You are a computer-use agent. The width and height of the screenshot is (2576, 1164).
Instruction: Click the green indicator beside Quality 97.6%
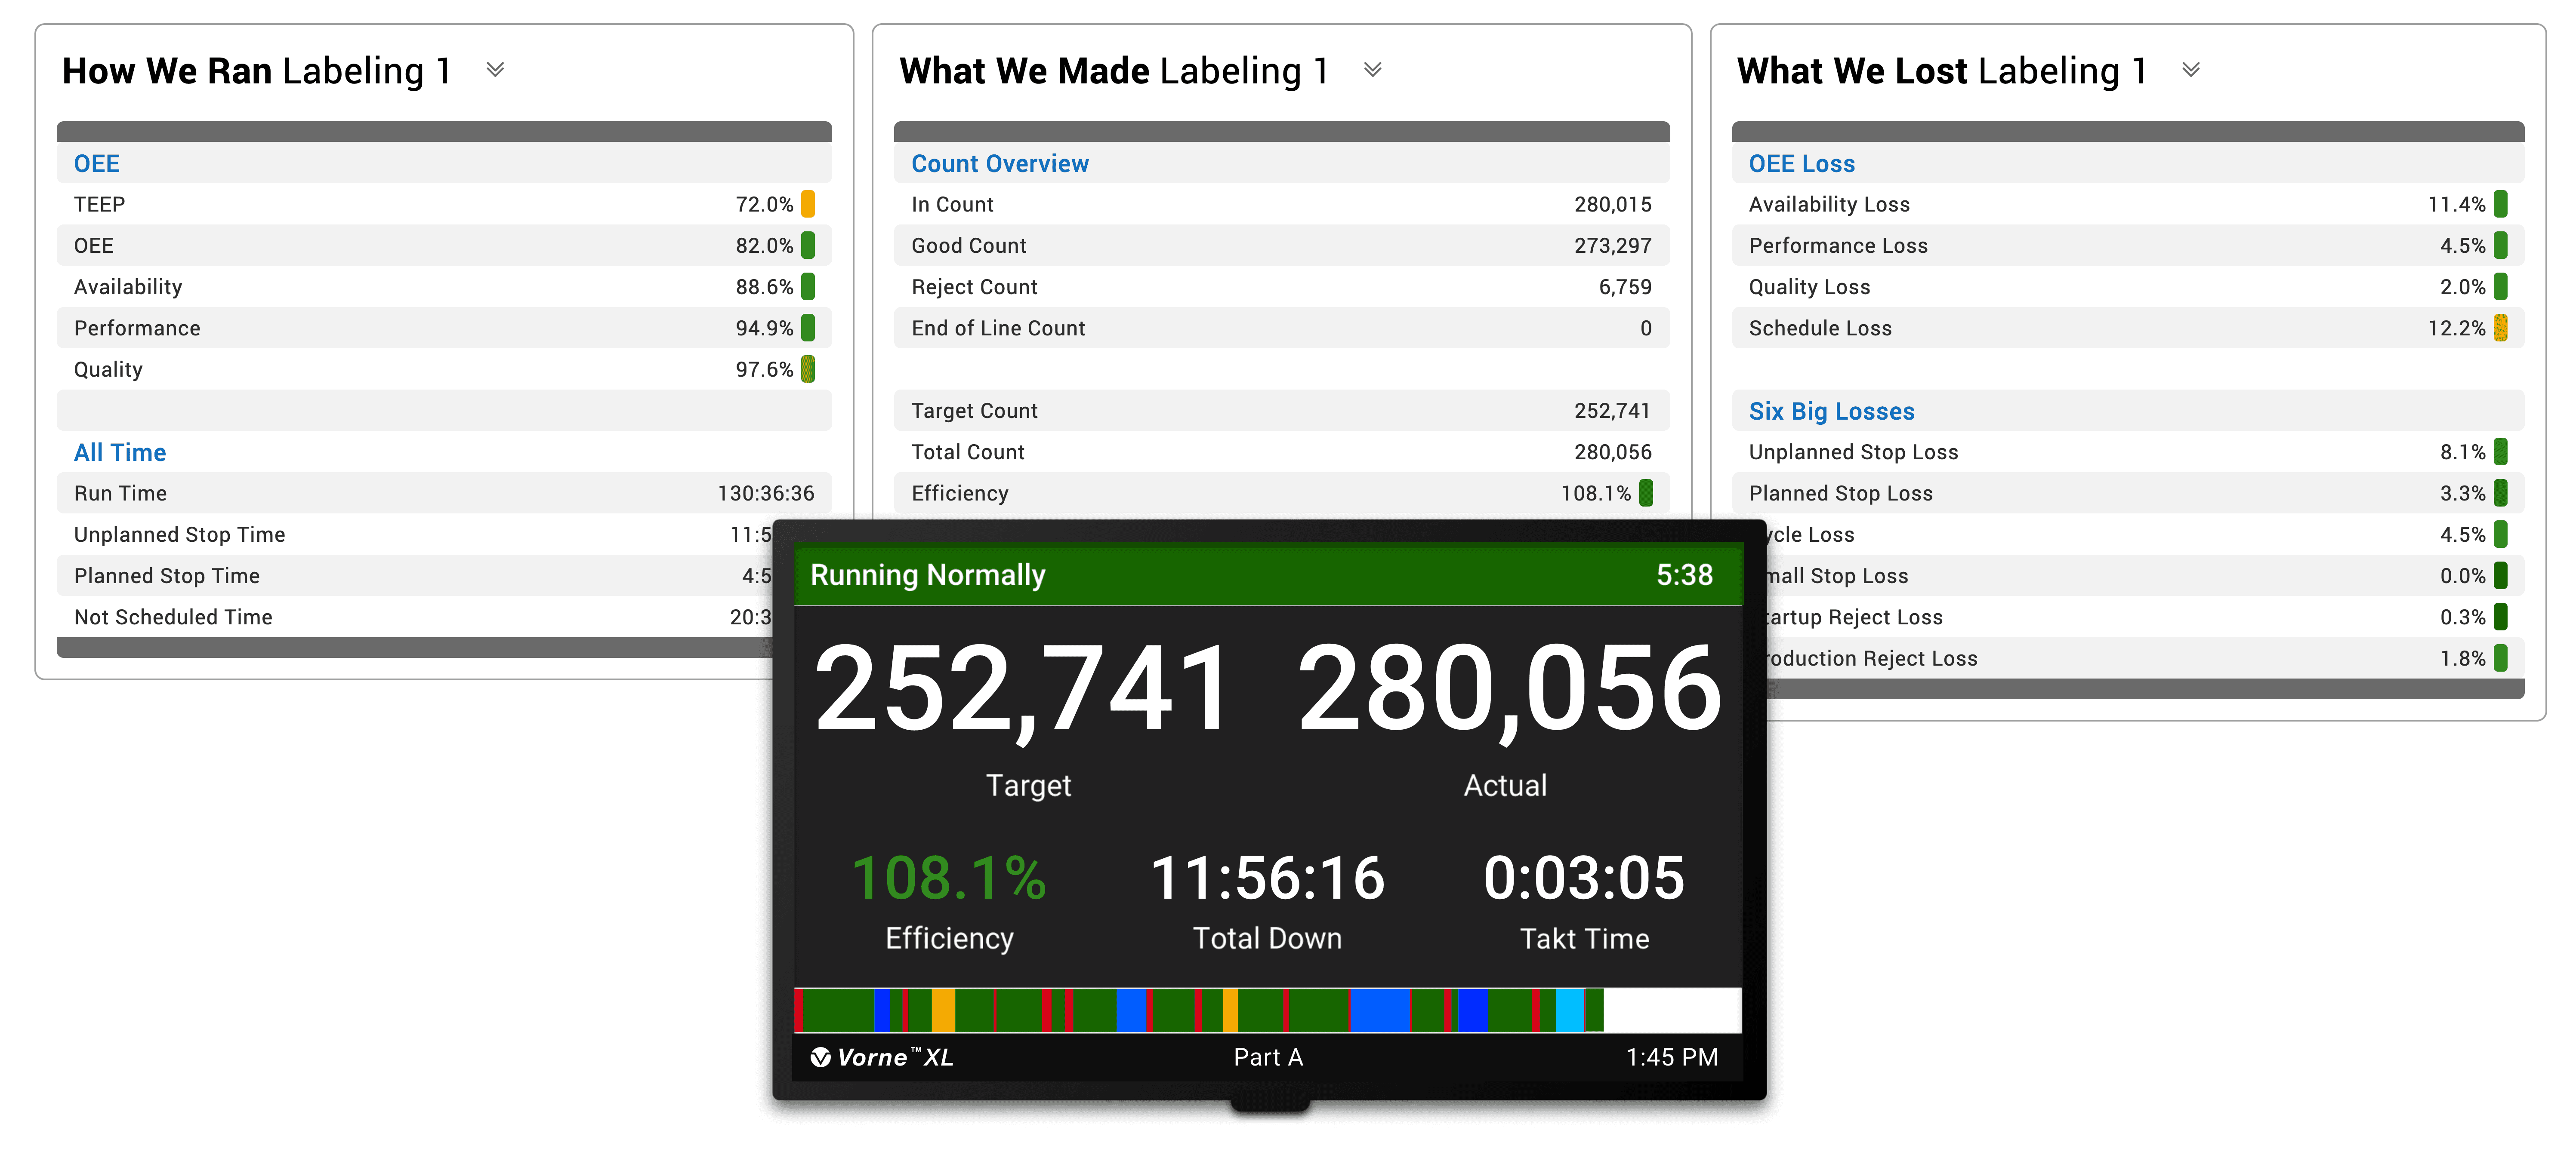[809, 369]
